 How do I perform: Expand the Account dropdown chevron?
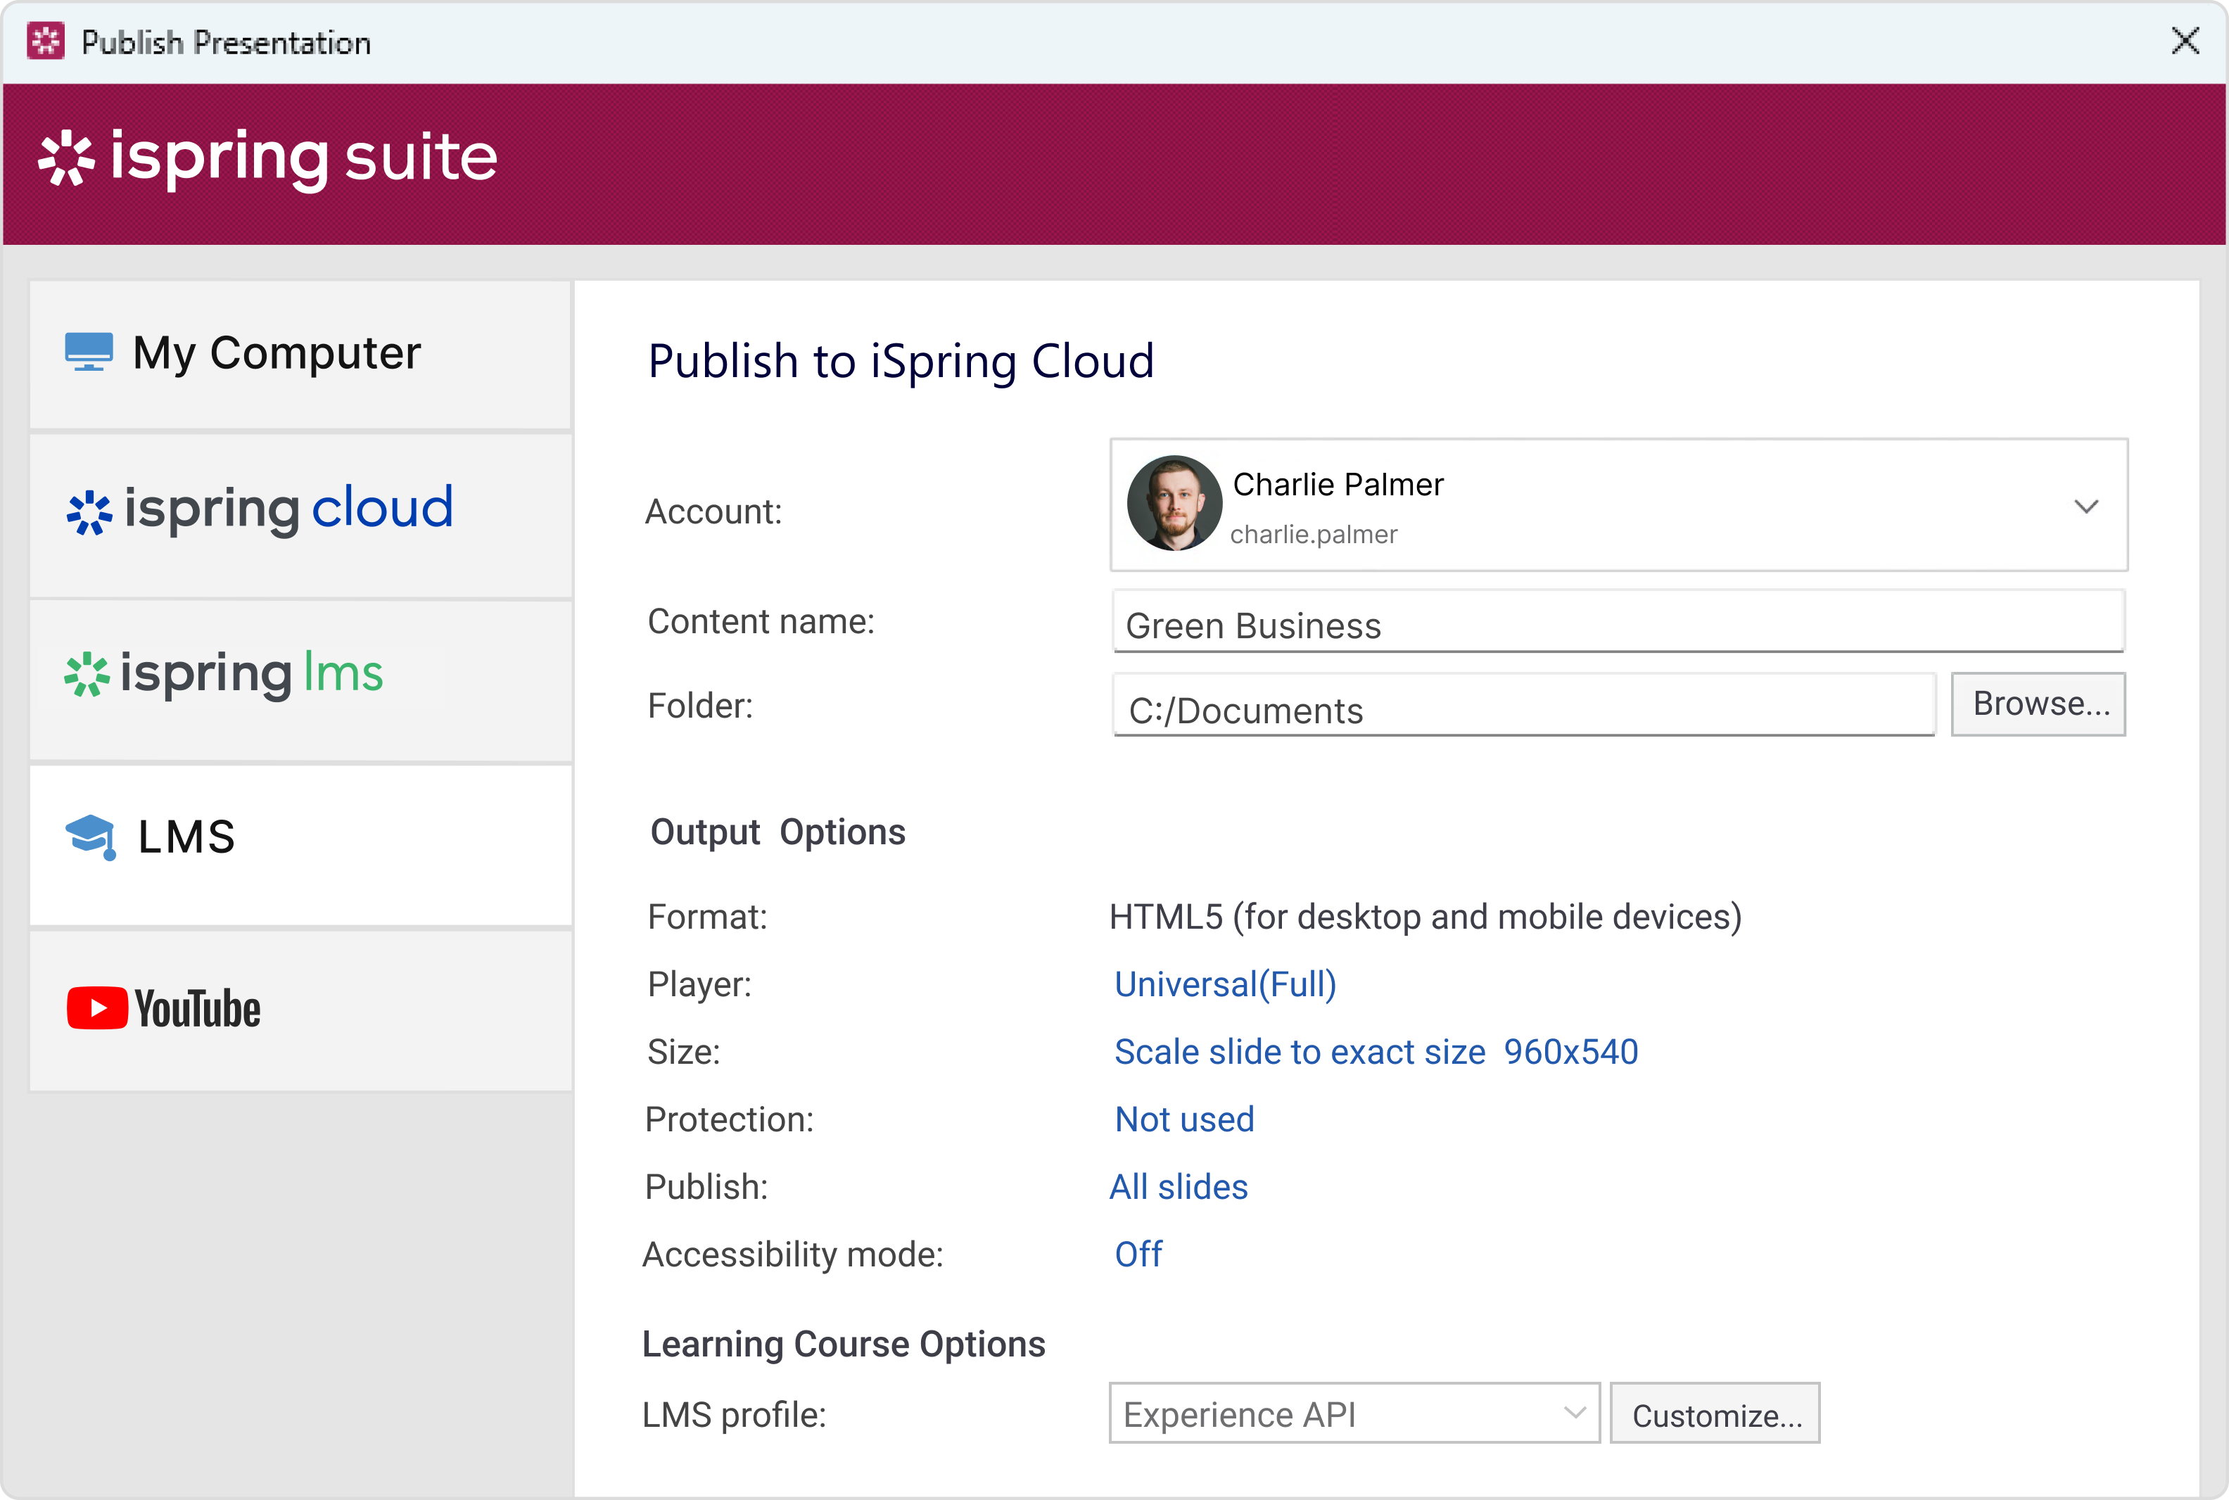2086,506
